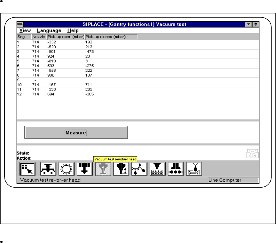Click the Vacuum test revolver head status bar text
The image size is (276, 243).
click(50, 180)
